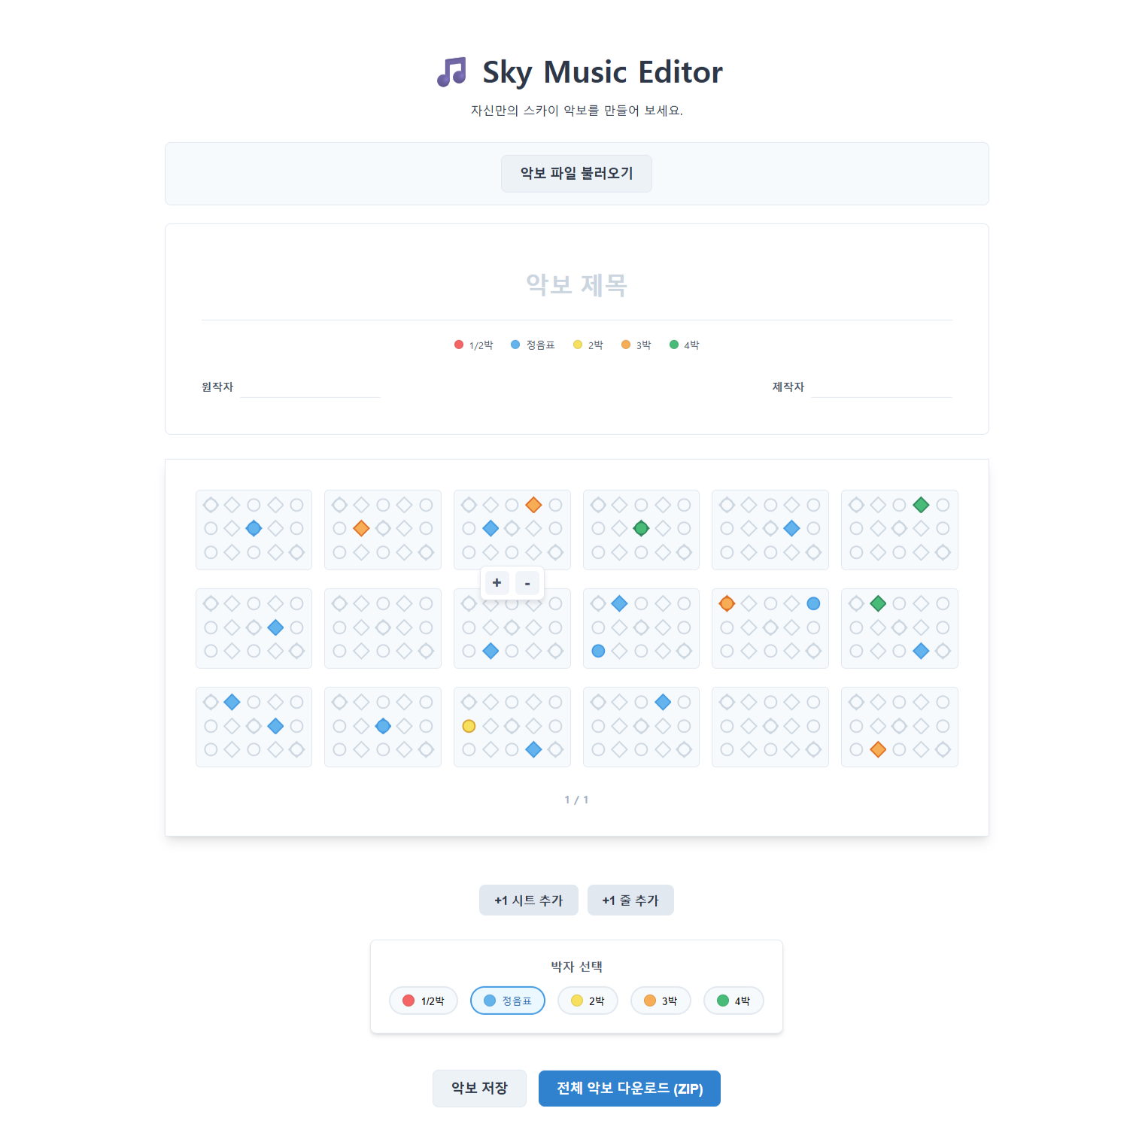Screen dimensions: 1142x1142
Task: Click the 악보 저장 save button
Action: pos(479,1089)
